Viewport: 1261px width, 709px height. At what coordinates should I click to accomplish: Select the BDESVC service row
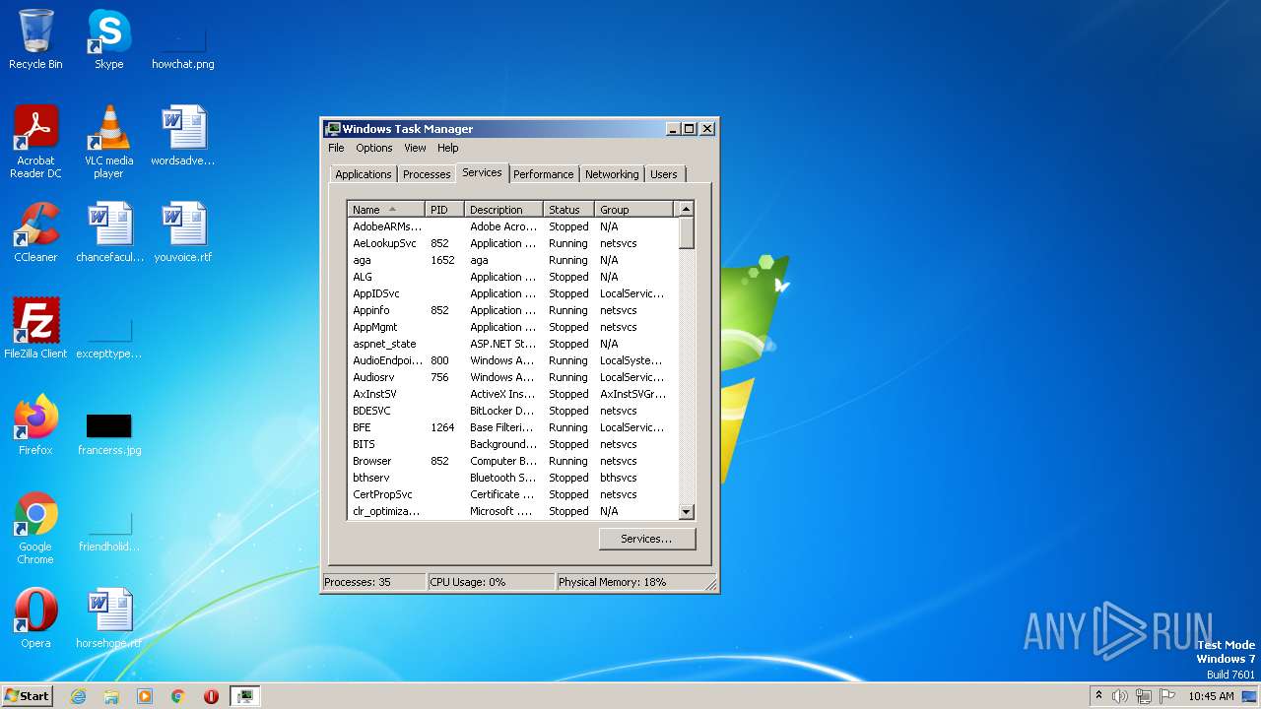pos(513,411)
